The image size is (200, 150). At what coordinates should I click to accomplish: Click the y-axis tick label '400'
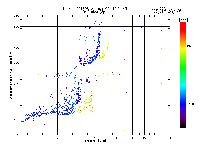point(16,48)
